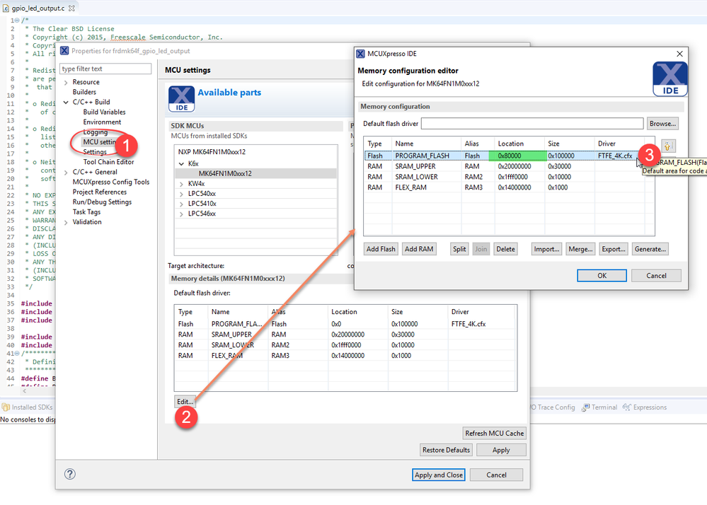The image size is (707, 505).
Task: Click Import memory configuration button
Action: 546,249
